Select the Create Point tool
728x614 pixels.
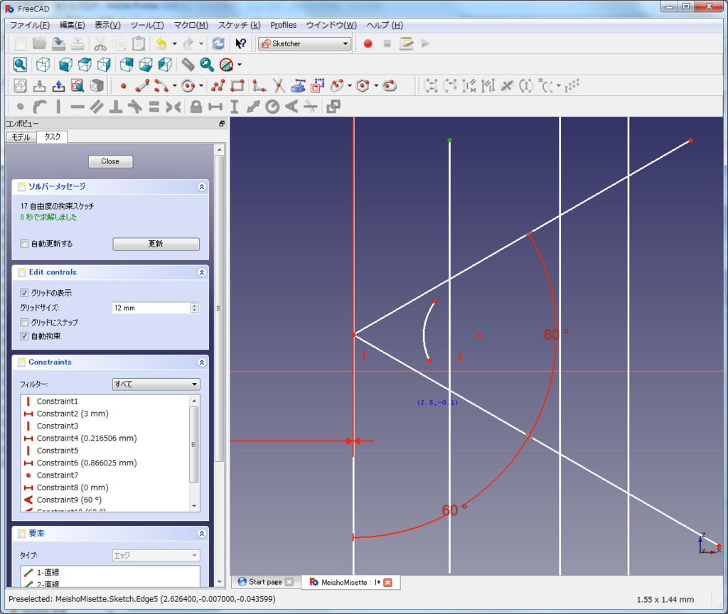(x=124, y=86)
